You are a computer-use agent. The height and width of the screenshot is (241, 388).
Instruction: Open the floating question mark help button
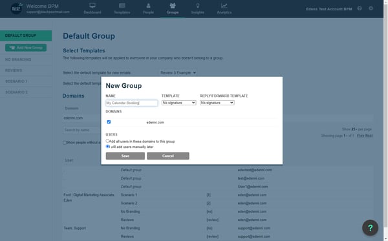370,227
